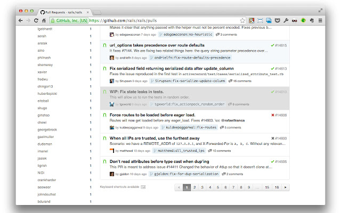Click the branch label gjaldon:fix-for-dup-serialization
341x213 pixels.
[x=184, y=174]
